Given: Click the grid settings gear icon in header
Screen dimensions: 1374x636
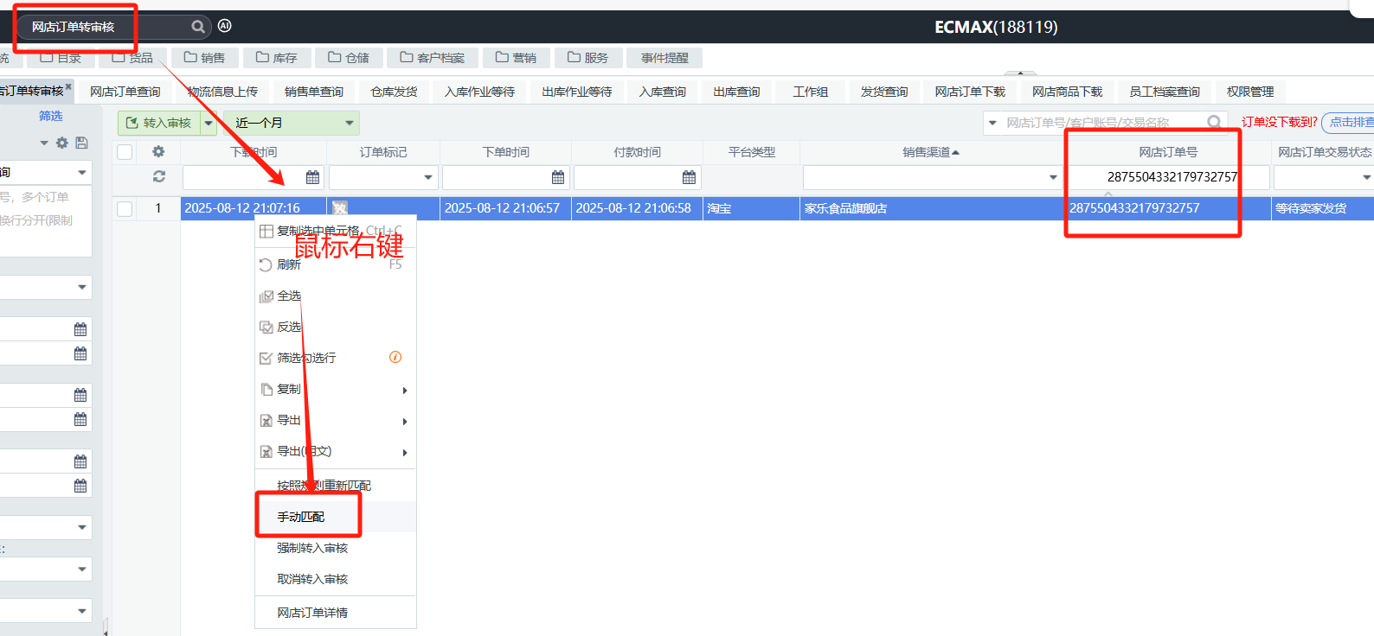Looking at the screenshot, I should (x=158, y=151).
